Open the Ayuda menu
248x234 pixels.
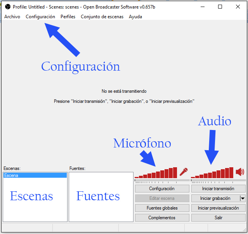135,17
